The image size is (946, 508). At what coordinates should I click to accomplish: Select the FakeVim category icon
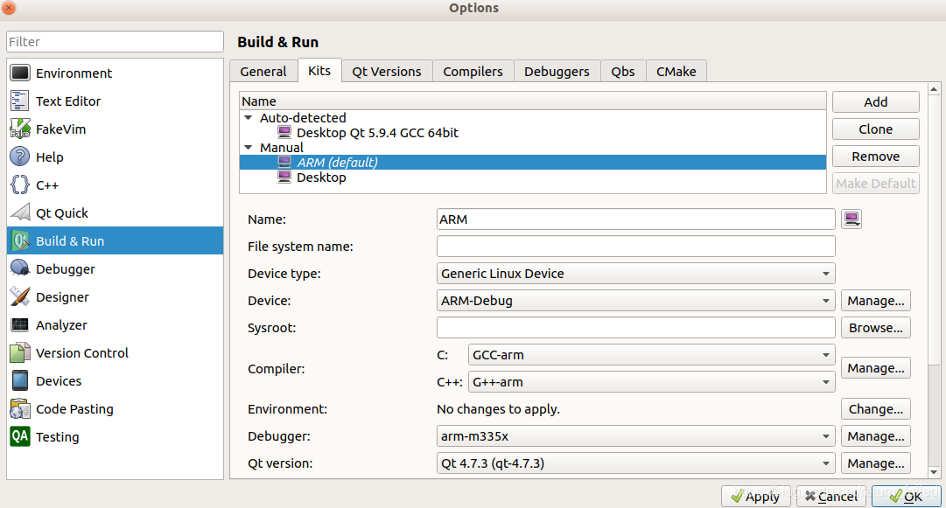[20, 129]
